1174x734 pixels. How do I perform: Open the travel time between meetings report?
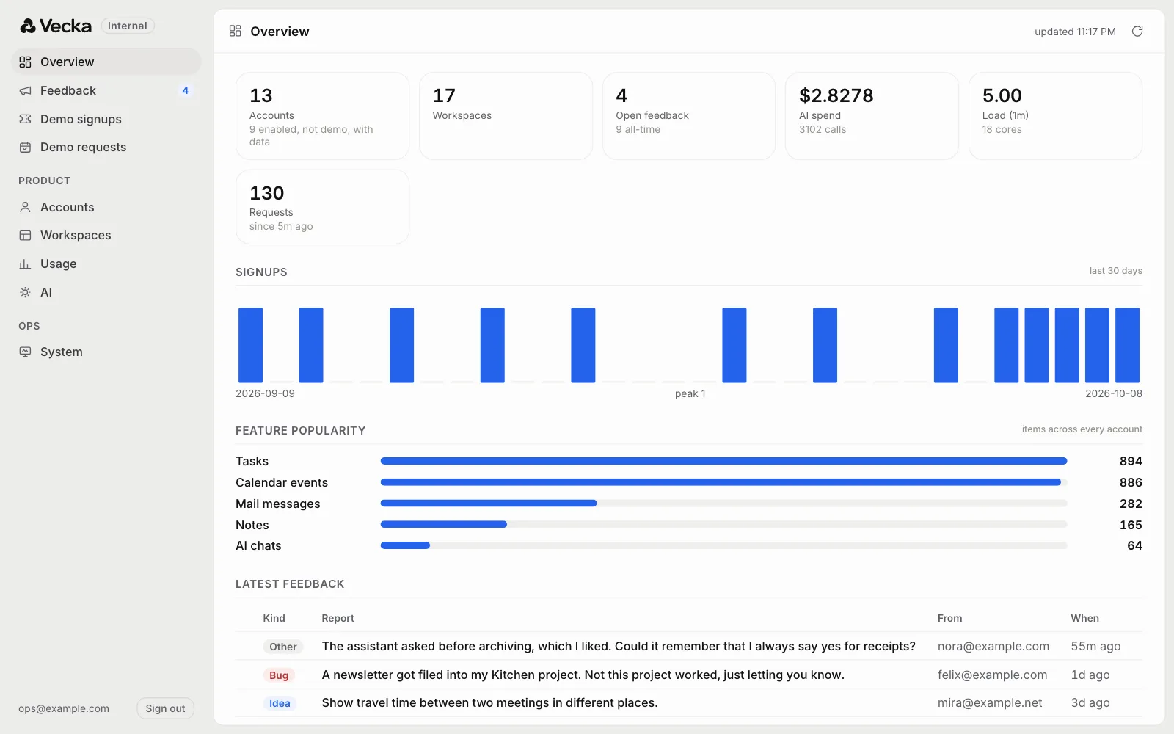489,702
